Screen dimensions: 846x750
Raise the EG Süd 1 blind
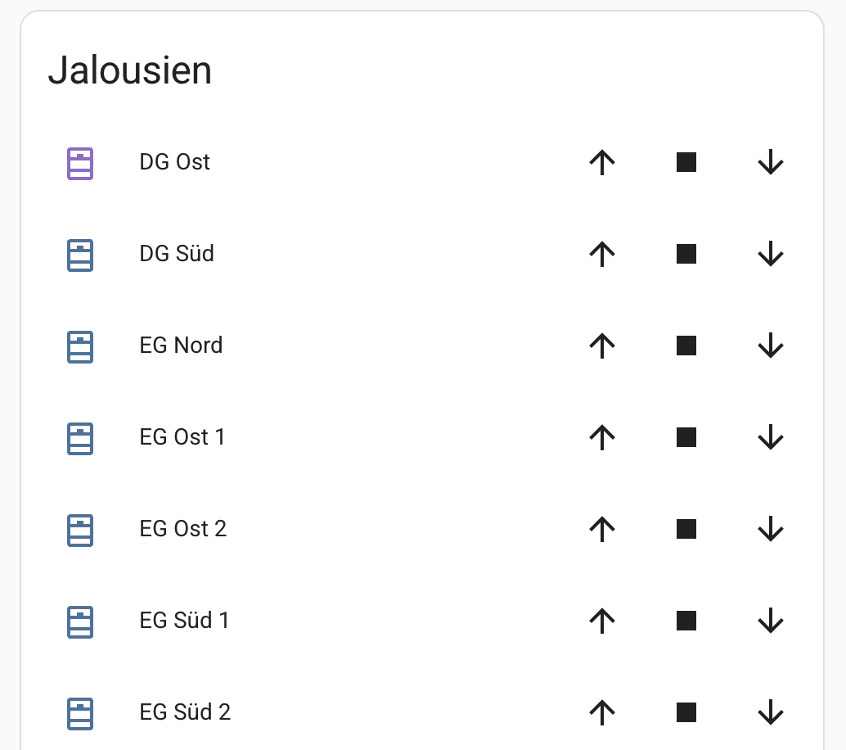[x=601, y=621]
